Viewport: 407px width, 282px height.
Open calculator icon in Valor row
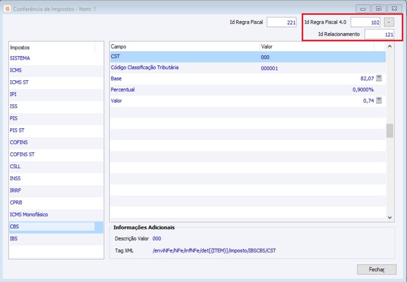click(379, 100)
